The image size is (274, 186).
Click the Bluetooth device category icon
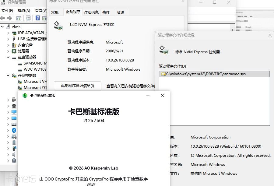[x=14, y=130]
